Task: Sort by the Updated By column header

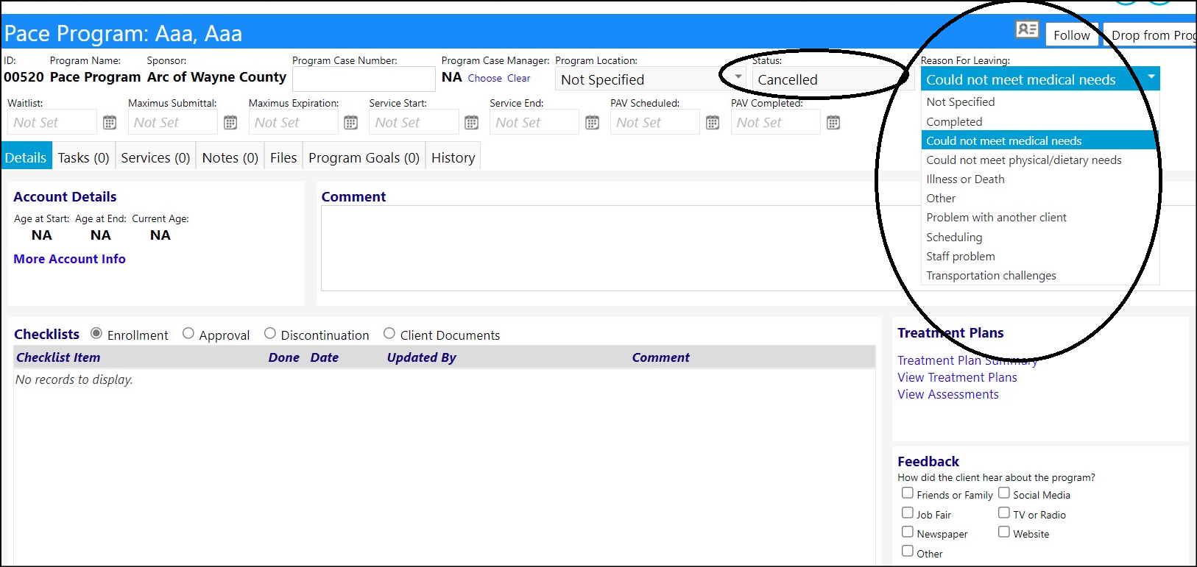Action: [421, 357]
